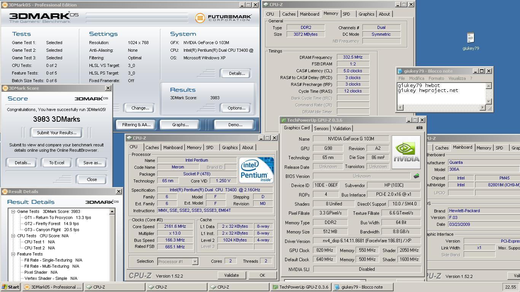Open the Sensors tab in GPU-Z
Screen dimensions: 520x292
321,129
